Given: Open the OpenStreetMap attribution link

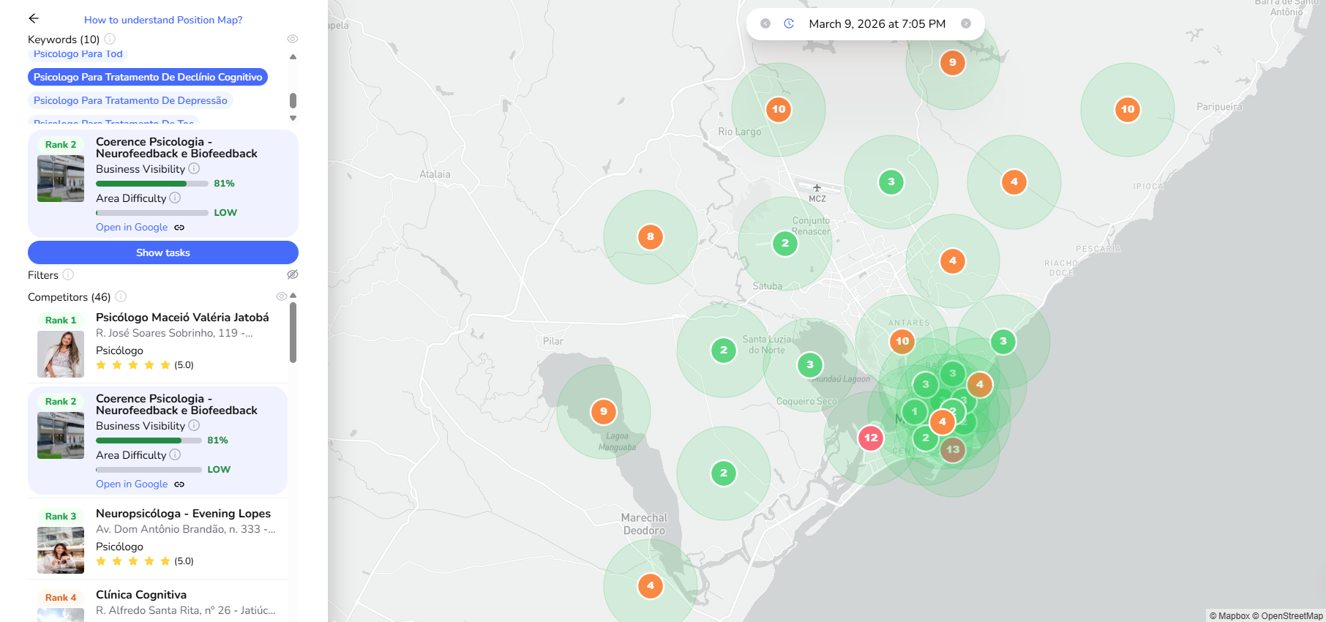Looking at the screenshot, I should [1288, 616].
